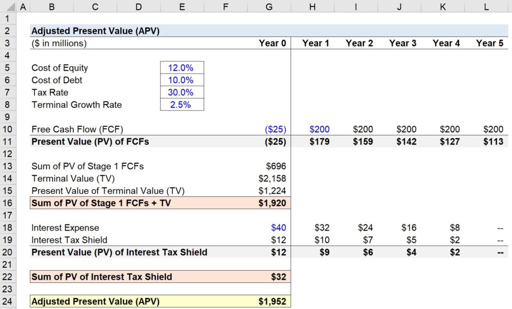Select the $200 Year 1 FCF cell
The width and height of the screenshot is (512, 309).
click(x=321, y=129)
